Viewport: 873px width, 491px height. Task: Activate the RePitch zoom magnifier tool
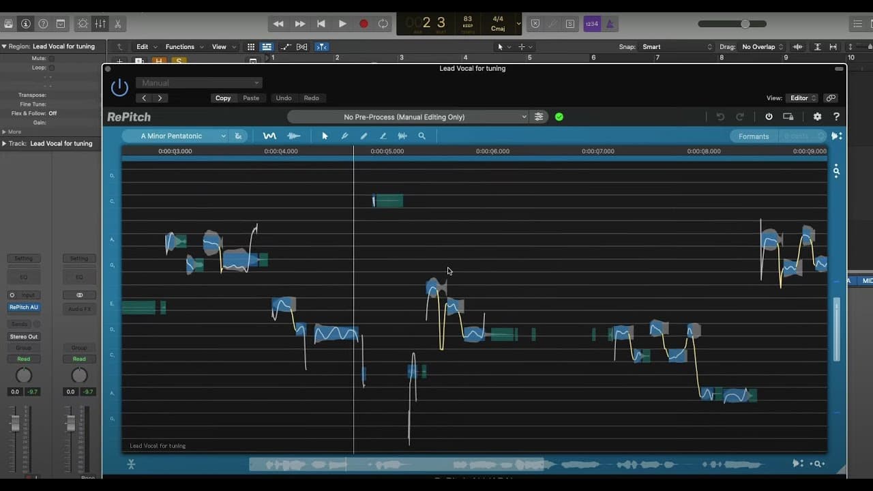(422, 136)
